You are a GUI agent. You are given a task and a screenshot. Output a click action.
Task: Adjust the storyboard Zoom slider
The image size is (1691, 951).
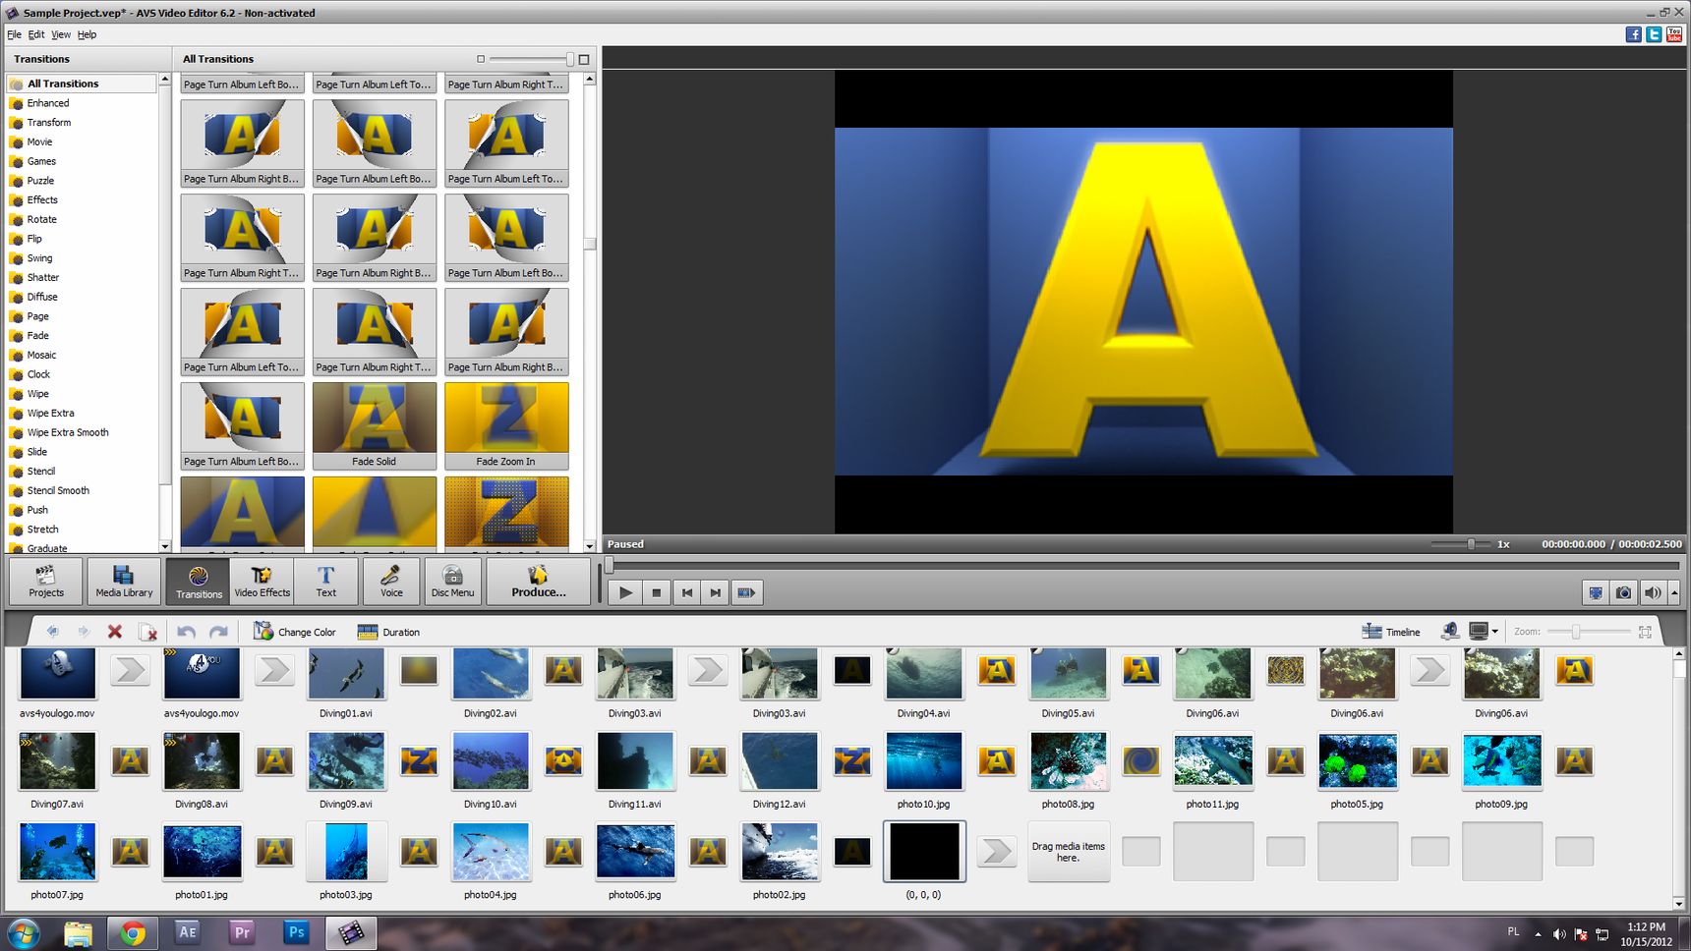click(x=1575, y=632)
